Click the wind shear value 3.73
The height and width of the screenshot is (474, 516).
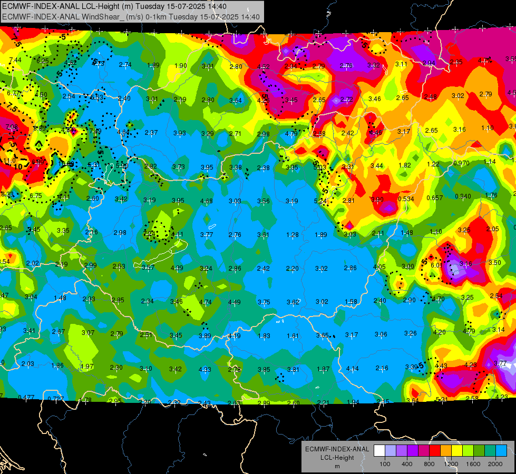(x=178, y=167)
